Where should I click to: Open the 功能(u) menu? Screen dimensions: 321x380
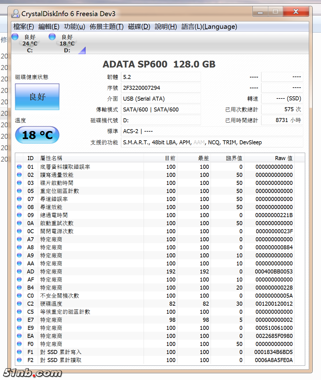pos(74,27)
